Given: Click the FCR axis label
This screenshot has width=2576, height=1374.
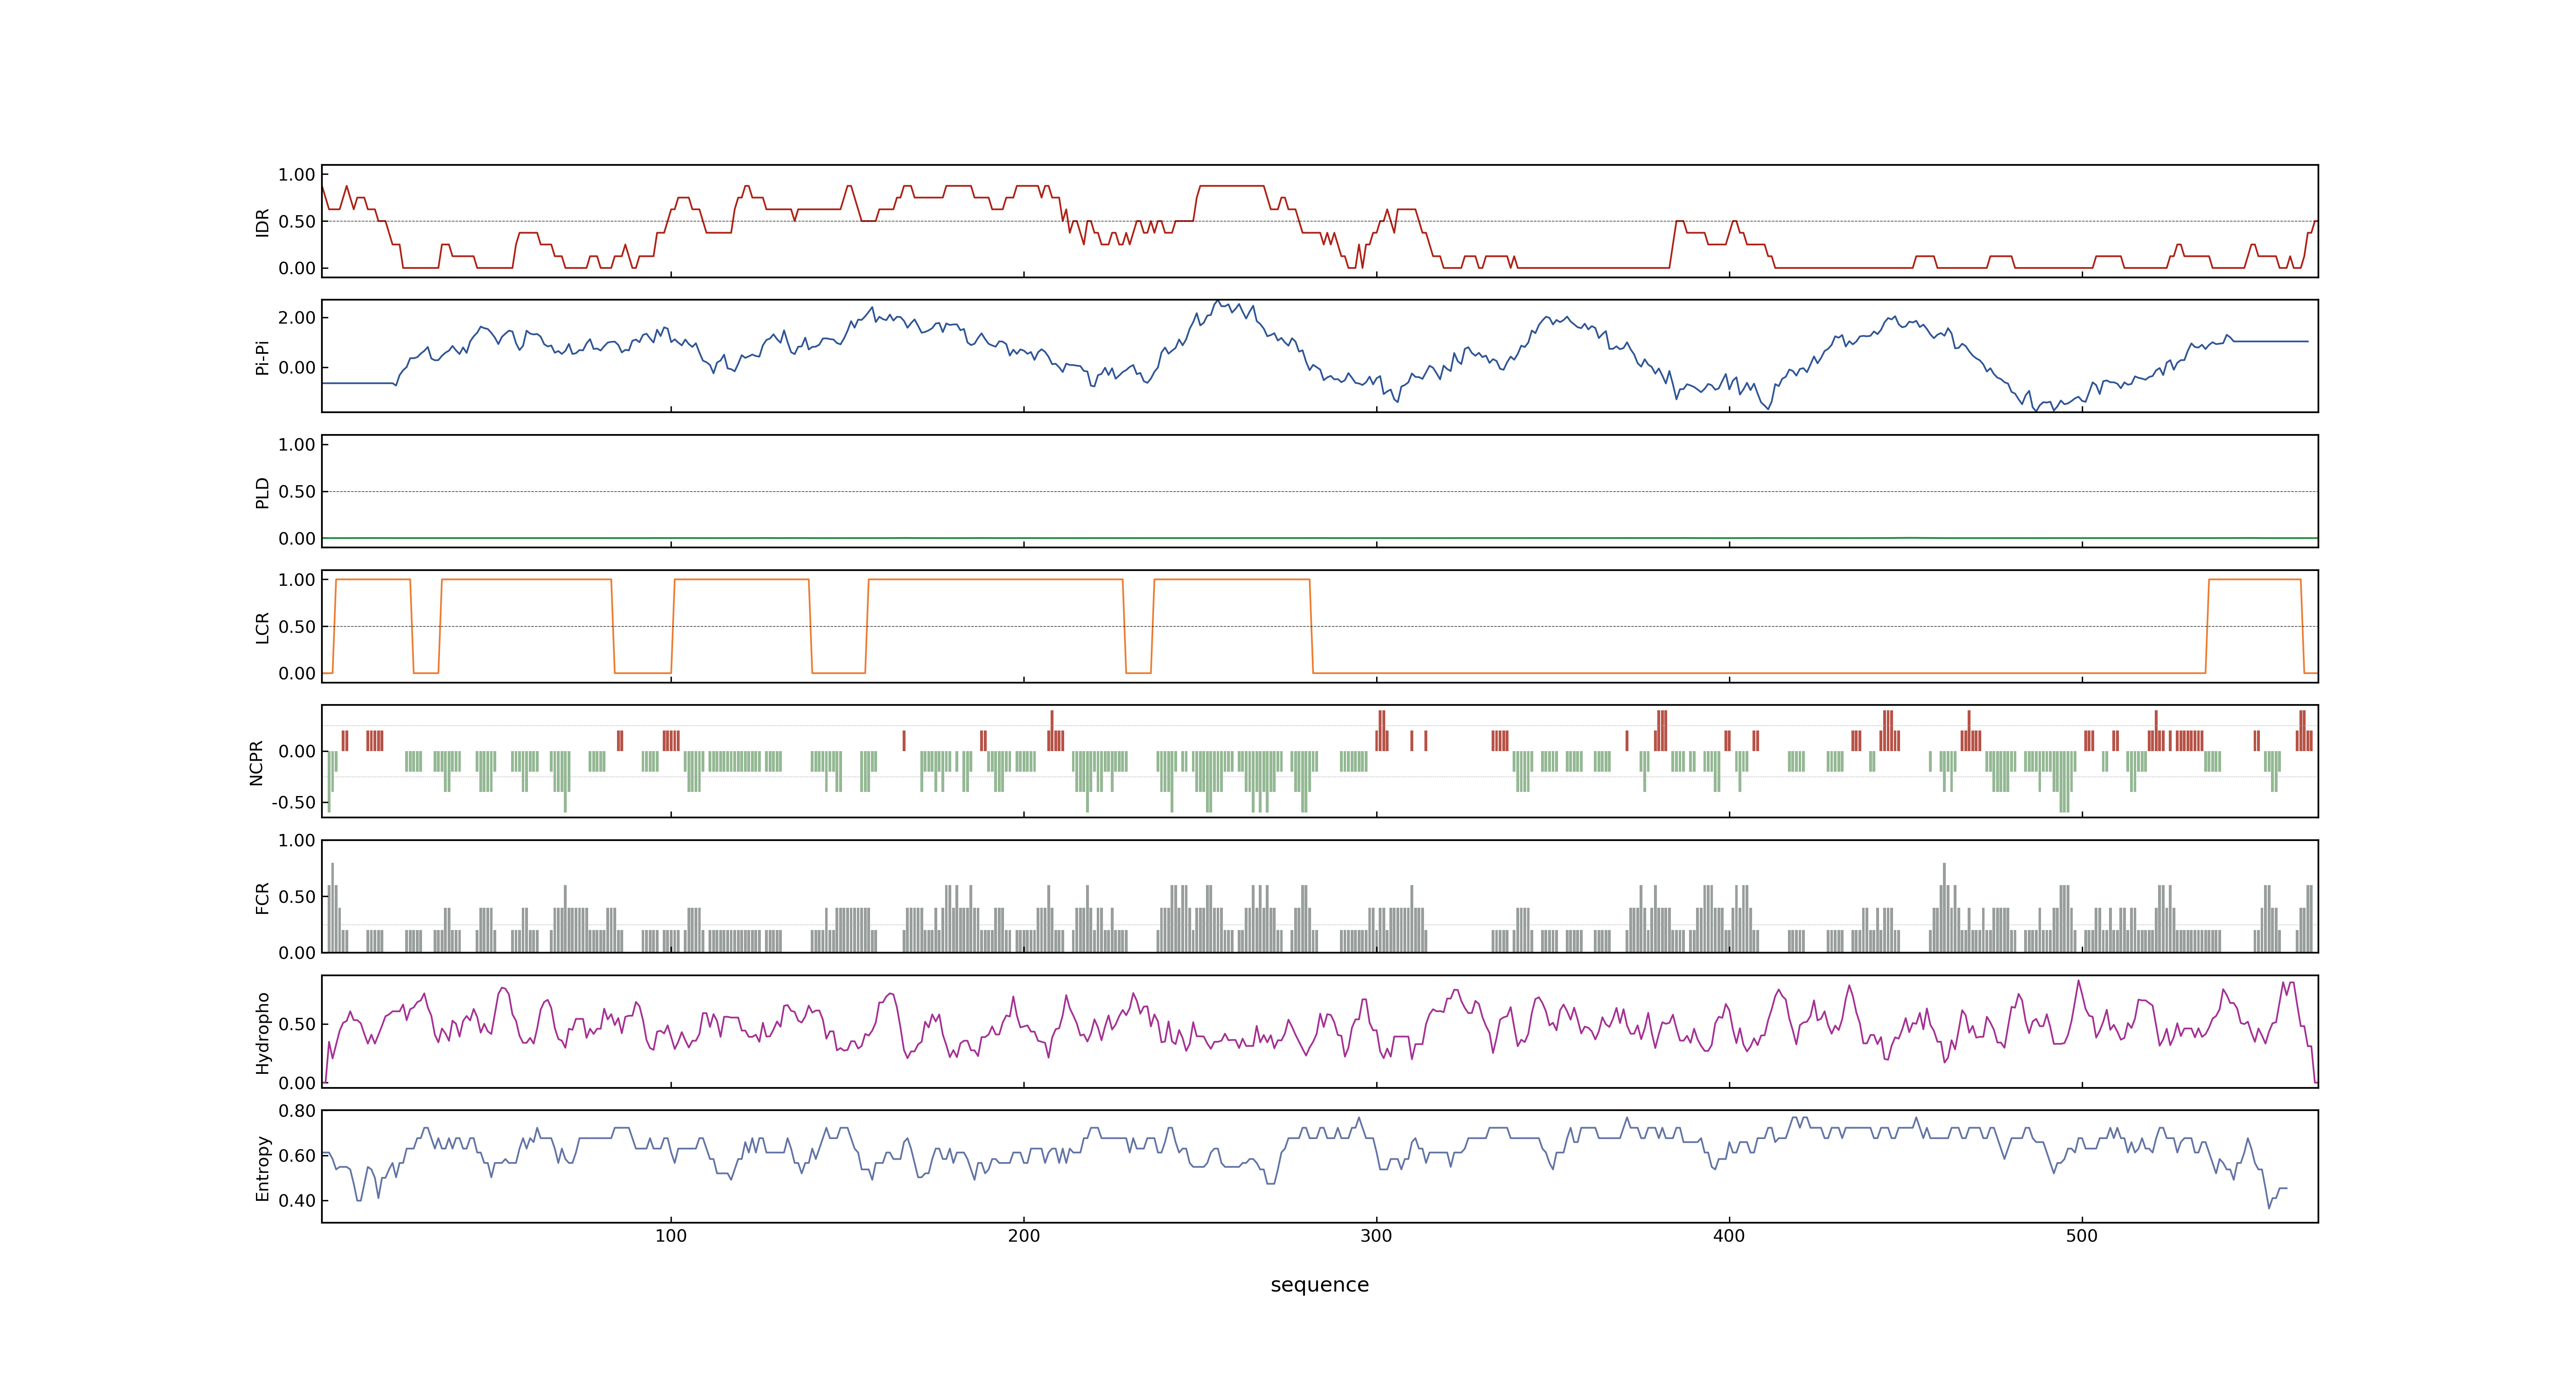Looking at the screenshot, I should 262,897.
